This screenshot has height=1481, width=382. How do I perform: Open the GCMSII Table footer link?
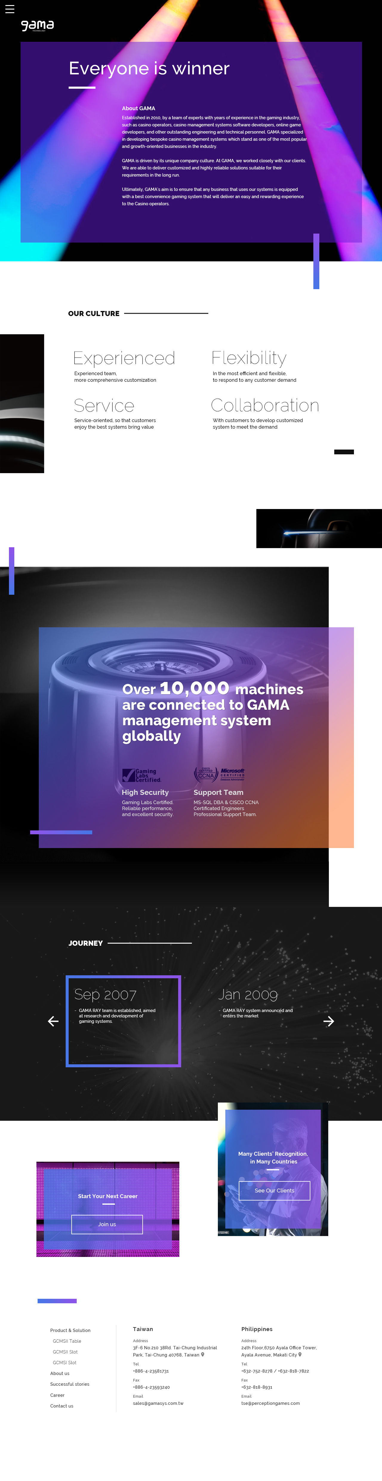(67, 1341)
